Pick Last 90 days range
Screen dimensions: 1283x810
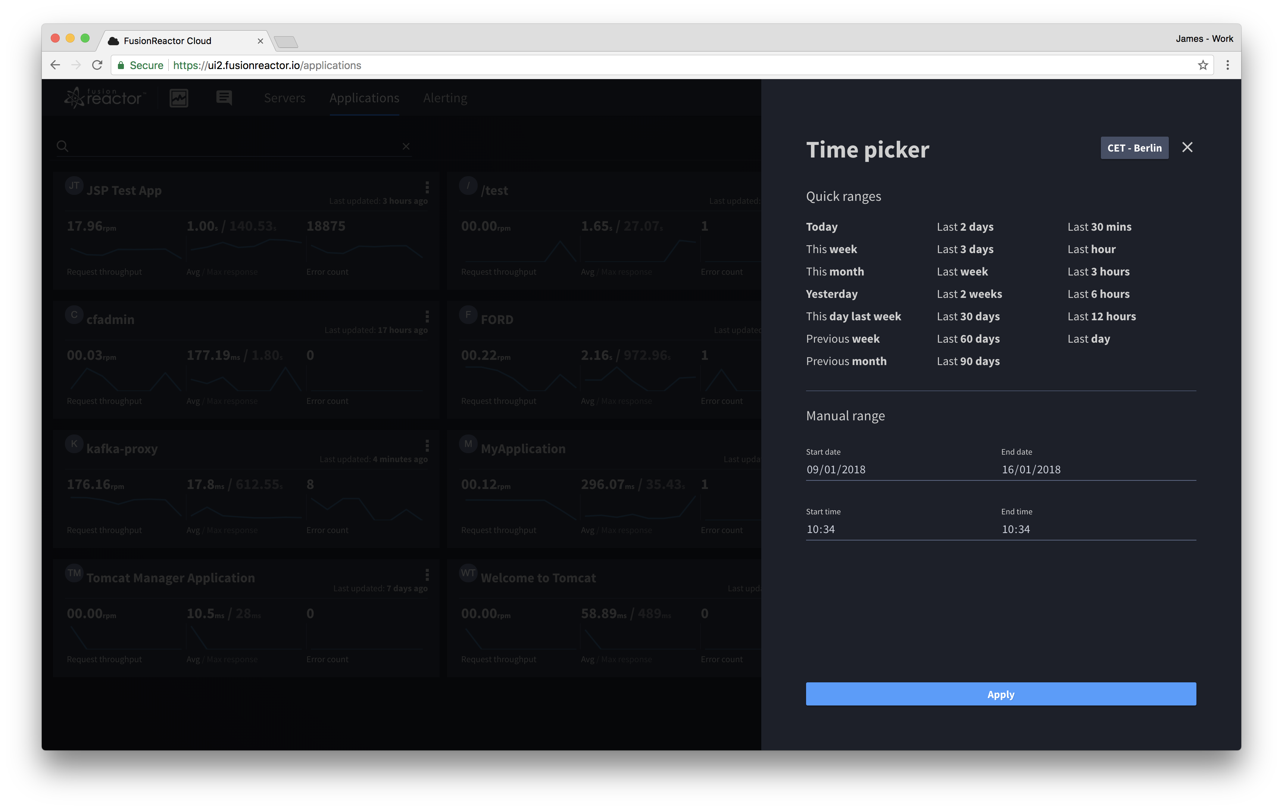pos(968,361)
